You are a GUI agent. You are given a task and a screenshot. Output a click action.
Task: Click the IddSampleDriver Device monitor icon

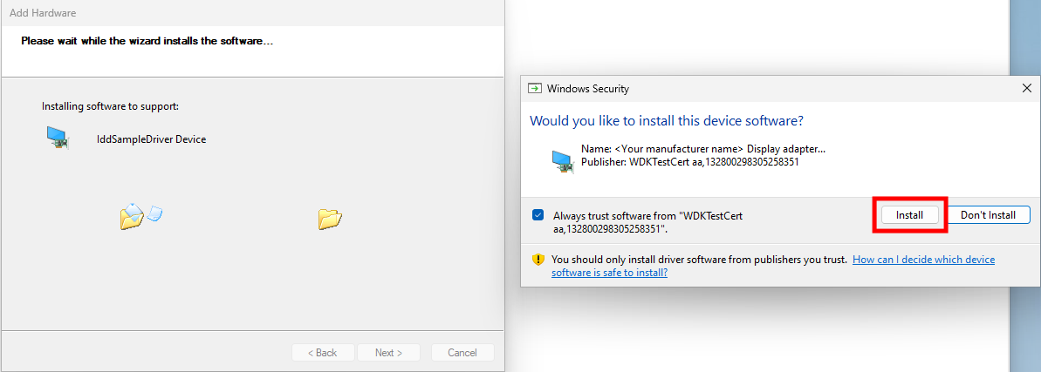tap(58, 138)
